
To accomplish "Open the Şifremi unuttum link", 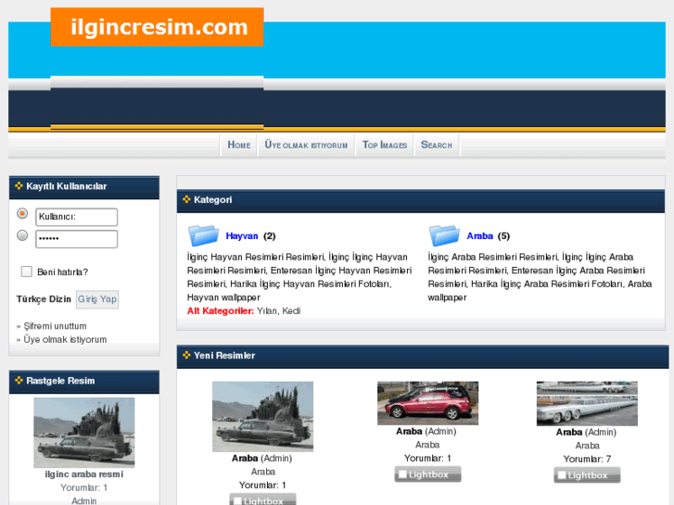I will click(55, 326).
